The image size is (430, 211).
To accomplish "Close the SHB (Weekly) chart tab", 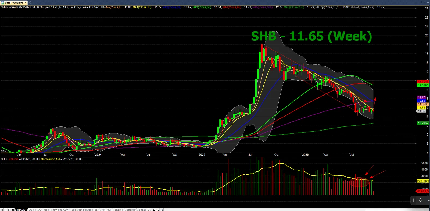I will tap(26, 3).
